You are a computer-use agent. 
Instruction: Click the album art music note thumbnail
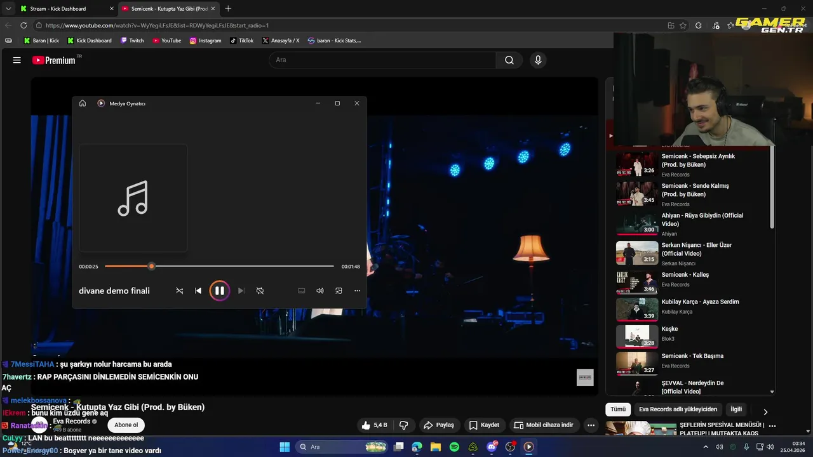tap(133, 198)
